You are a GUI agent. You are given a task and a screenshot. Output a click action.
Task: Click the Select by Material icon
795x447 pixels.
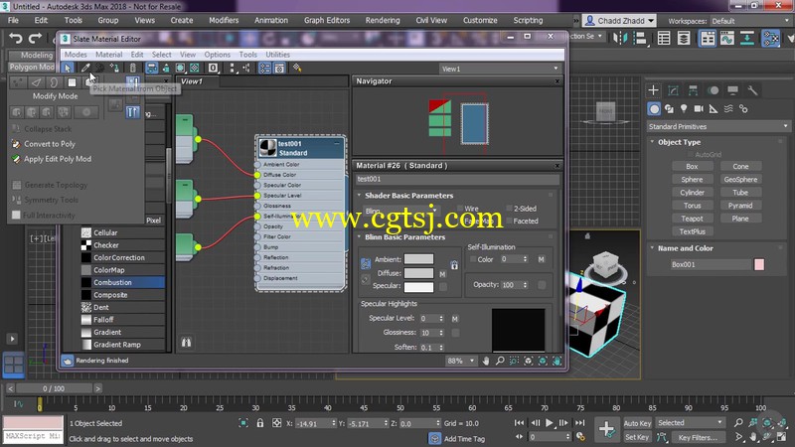[297, 68]
